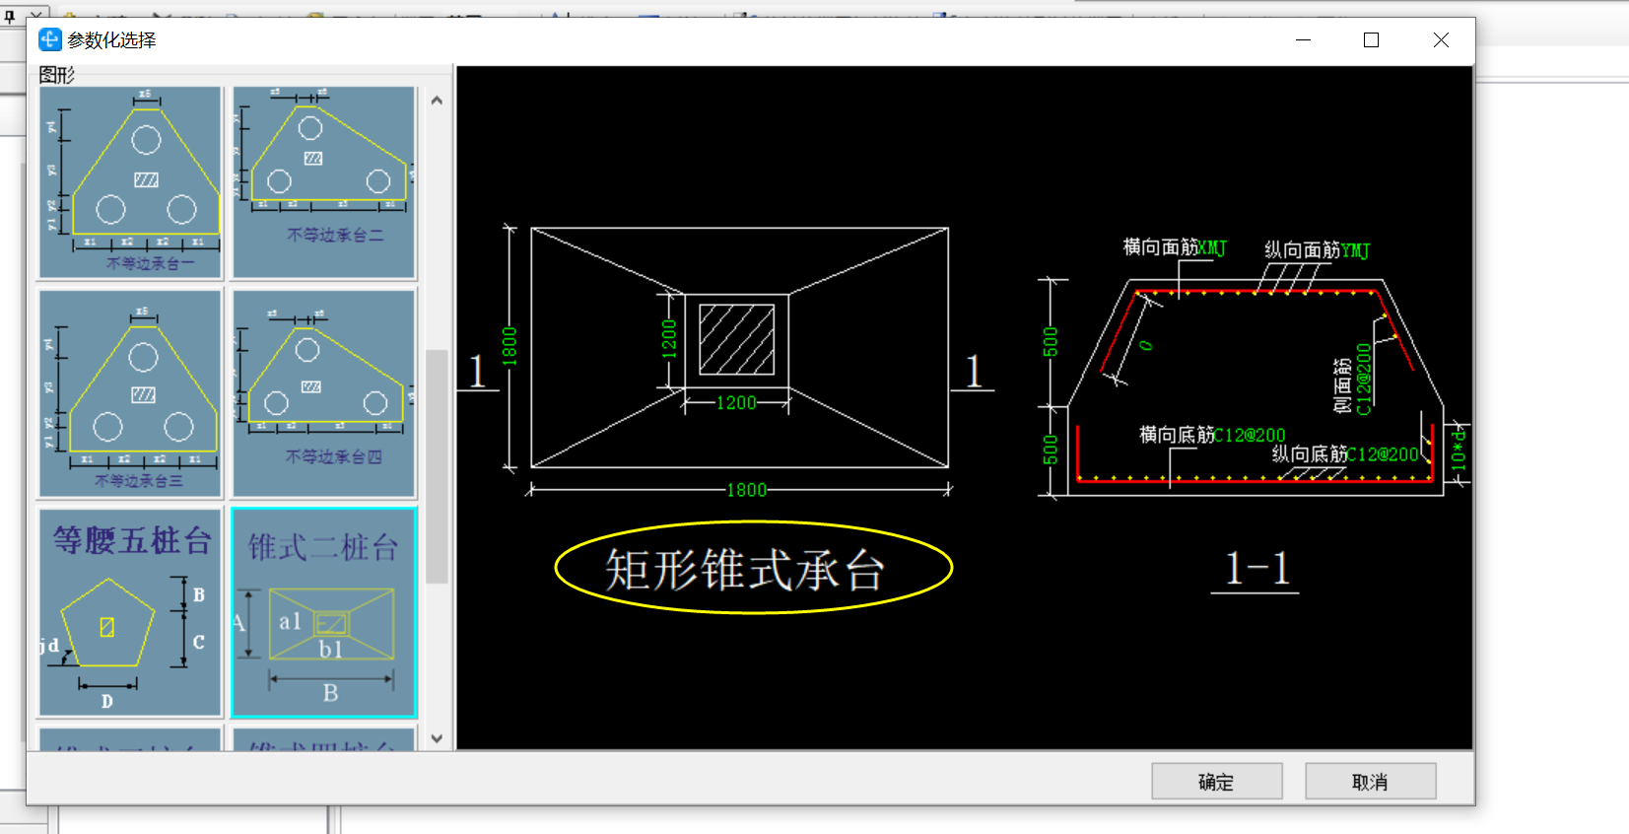The width and height of the screenshot is (1629, 834).
Task: Select the 不等边承台二 thumbnail
Action: (x=324, y=182)
